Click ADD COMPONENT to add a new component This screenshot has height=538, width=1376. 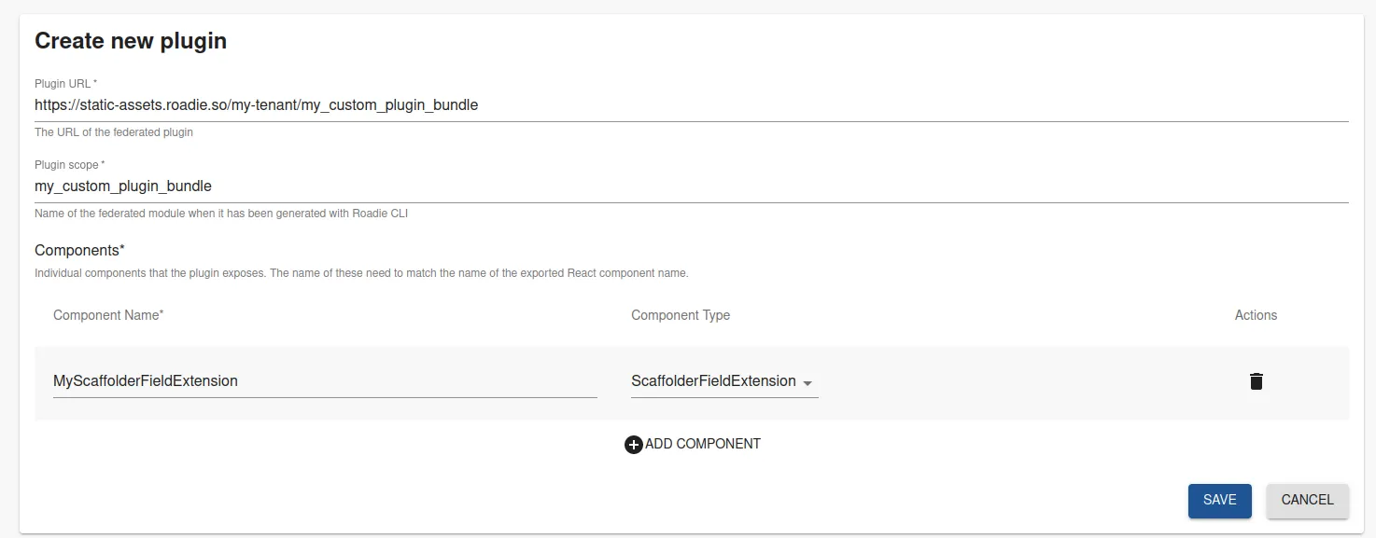tap(693, 444)
